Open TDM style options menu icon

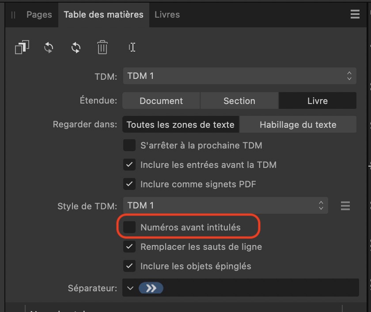[345, 206]
